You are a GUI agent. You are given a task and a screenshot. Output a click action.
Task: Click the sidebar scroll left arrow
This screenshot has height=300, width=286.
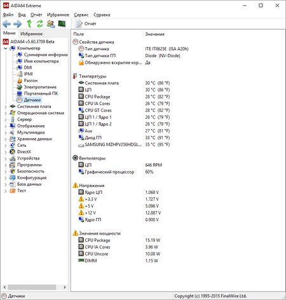[x=4, y=287]
